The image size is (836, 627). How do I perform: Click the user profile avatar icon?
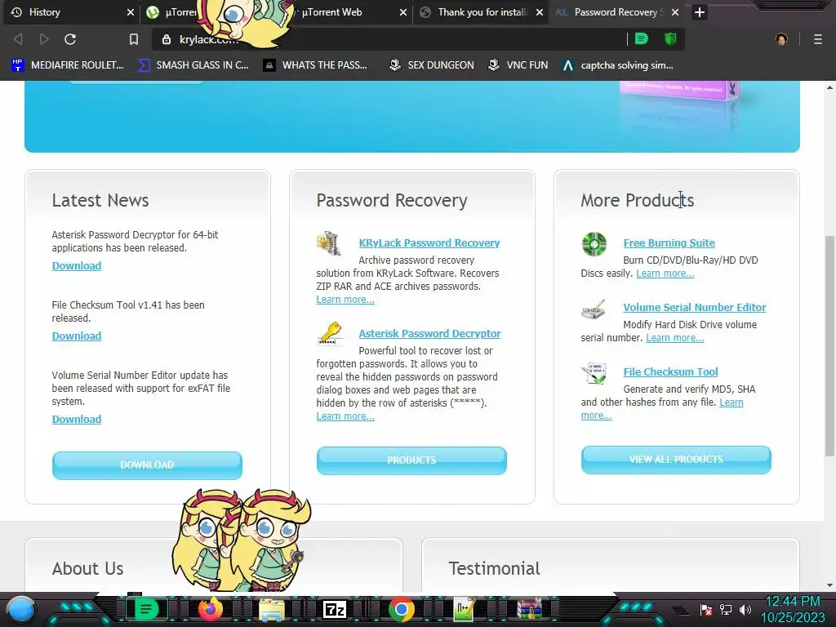[x=781, y=39]
